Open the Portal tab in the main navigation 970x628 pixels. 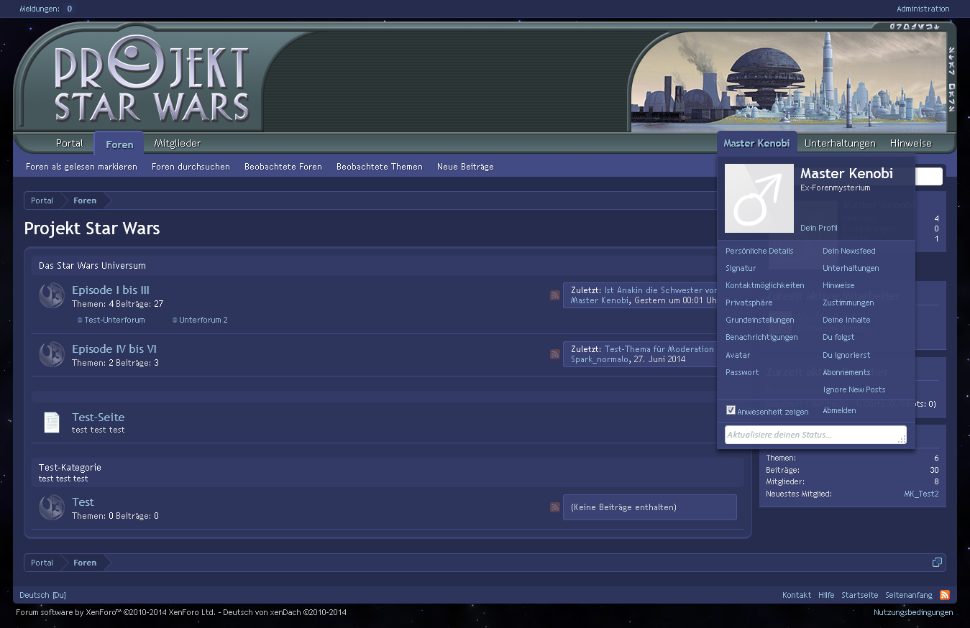click(70, 143)
